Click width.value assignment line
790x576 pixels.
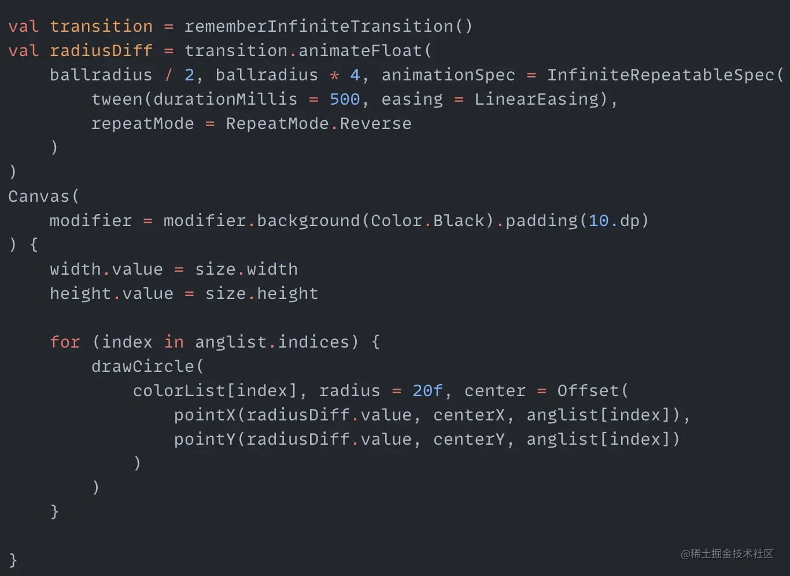click(x=173, y=269)
